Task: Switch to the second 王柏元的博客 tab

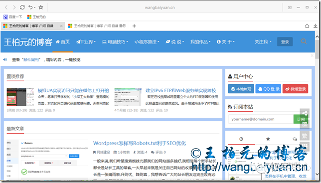Action: [97, 26]
